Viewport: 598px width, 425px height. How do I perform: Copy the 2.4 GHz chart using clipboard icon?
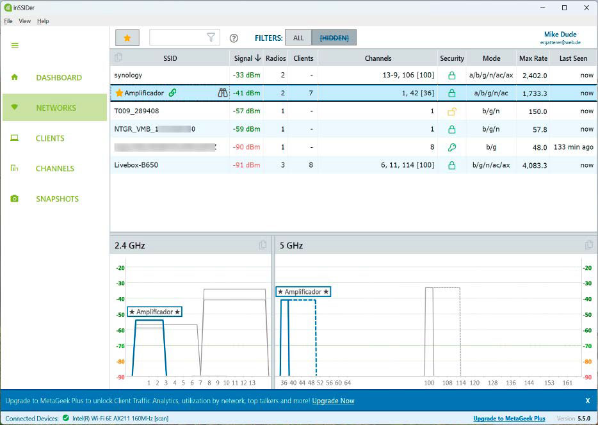pos(263,245)
